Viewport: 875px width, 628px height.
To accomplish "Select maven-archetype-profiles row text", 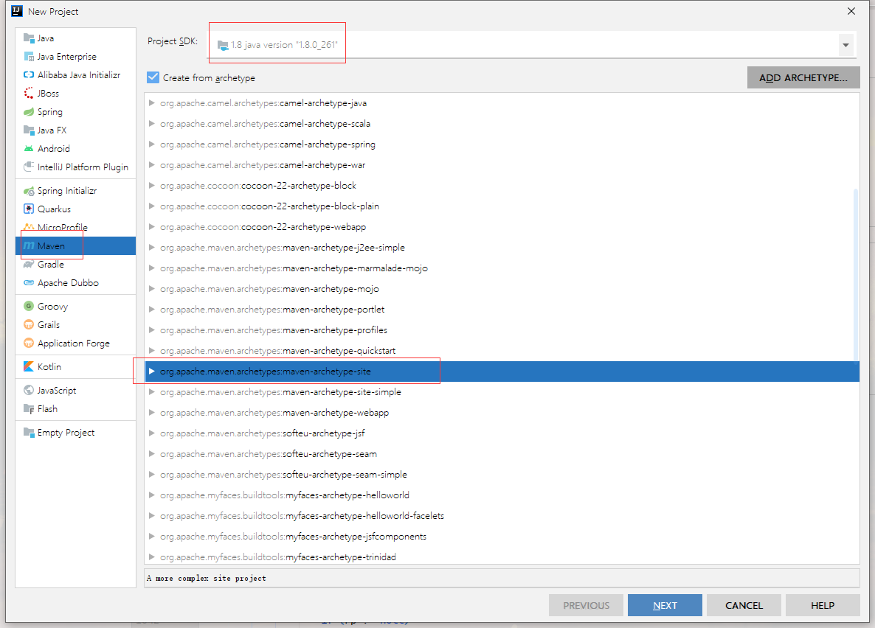I will point(274,329).
